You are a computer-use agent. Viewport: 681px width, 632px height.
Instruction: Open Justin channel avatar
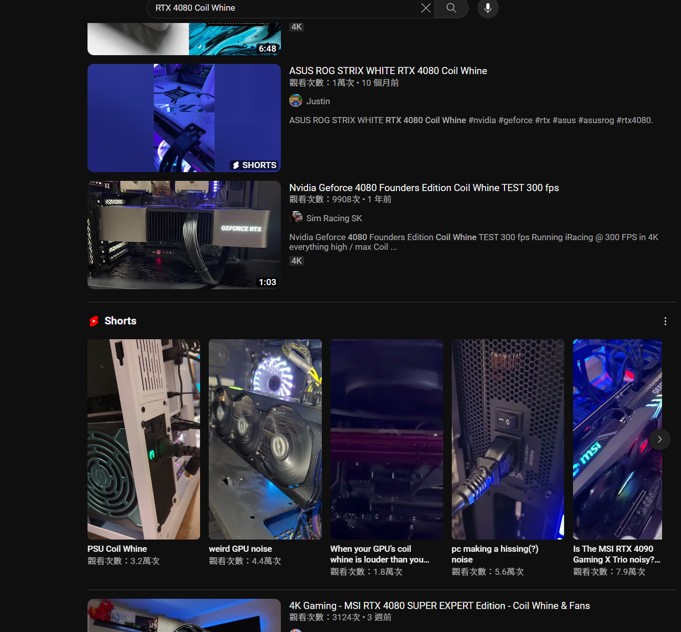click(296, 101)
